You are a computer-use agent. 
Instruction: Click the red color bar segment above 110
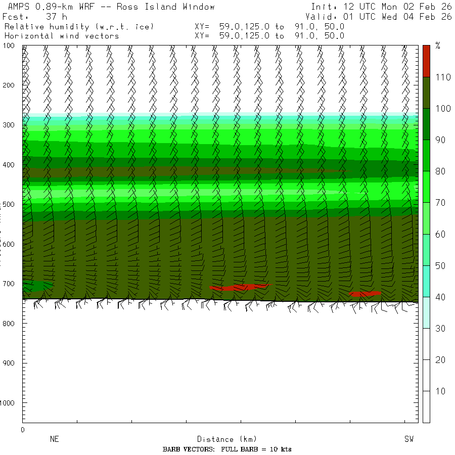pyautogui.click(x=426, y=61)
